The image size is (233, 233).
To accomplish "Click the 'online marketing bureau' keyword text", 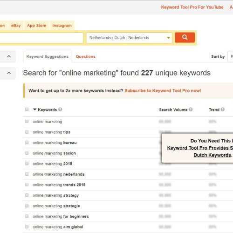I will pyautogui.click(x=55, y=143).
